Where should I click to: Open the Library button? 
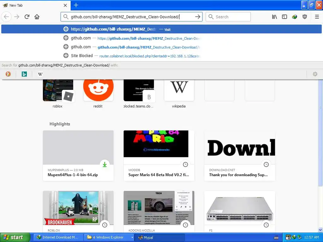coord(274,17)
